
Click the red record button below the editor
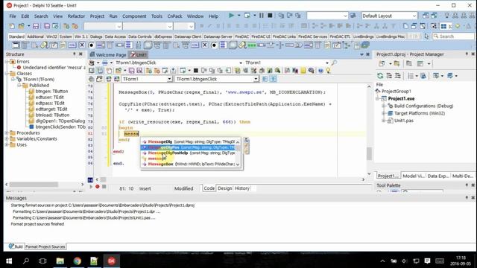tap(98, 187)
